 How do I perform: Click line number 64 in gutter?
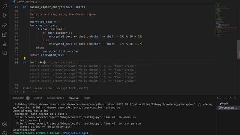click(16, 63)
